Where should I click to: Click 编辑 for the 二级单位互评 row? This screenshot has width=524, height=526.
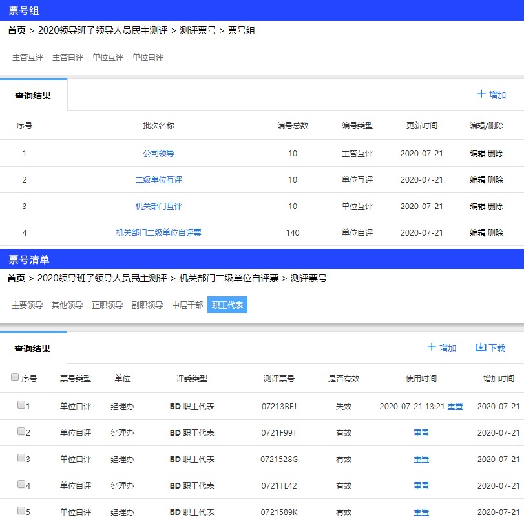(x=477, y=180)
